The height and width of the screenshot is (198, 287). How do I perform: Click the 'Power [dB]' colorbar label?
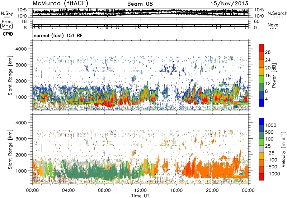tap(274, 75)
